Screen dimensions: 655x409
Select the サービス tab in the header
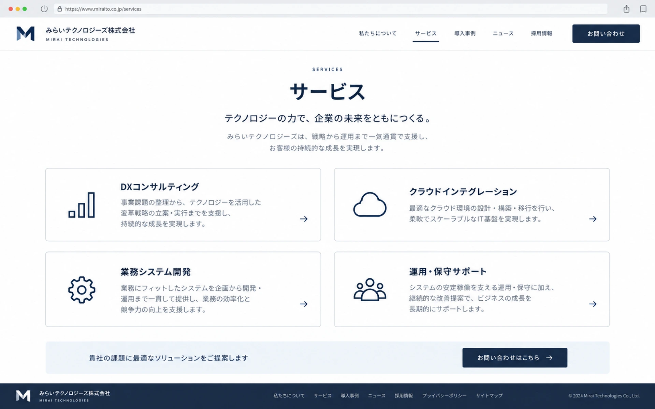[x=426, y=33]
